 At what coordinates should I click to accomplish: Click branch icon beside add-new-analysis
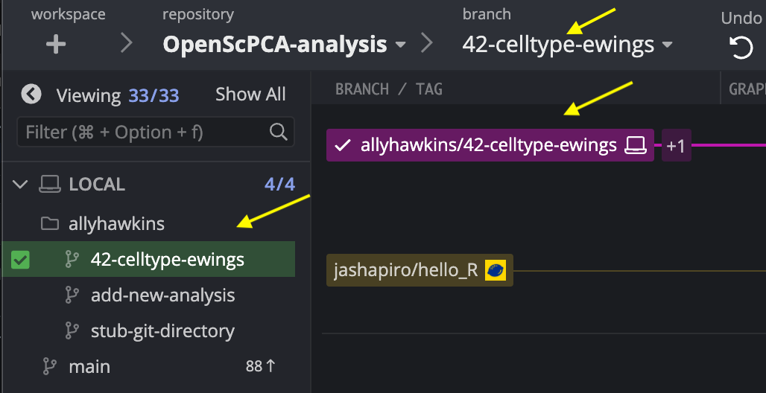pyautogui.click(x=72, y=295)
